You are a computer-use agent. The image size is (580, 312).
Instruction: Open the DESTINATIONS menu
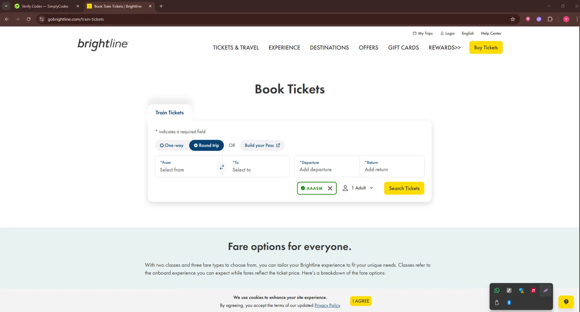(329, 48)
